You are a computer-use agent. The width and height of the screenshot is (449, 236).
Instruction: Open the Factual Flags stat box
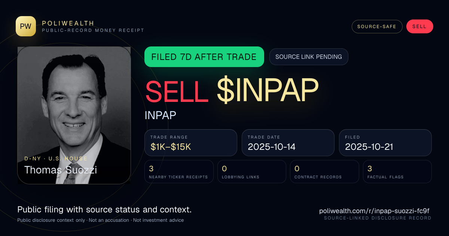[x=397, y=172]
